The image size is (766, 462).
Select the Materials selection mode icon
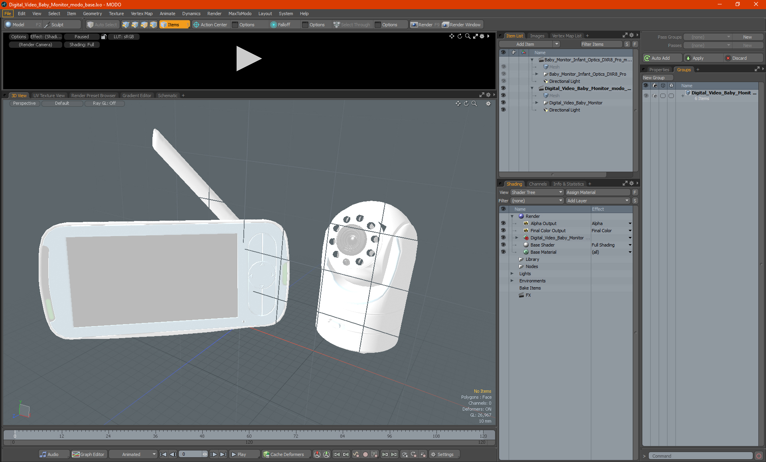154,25
